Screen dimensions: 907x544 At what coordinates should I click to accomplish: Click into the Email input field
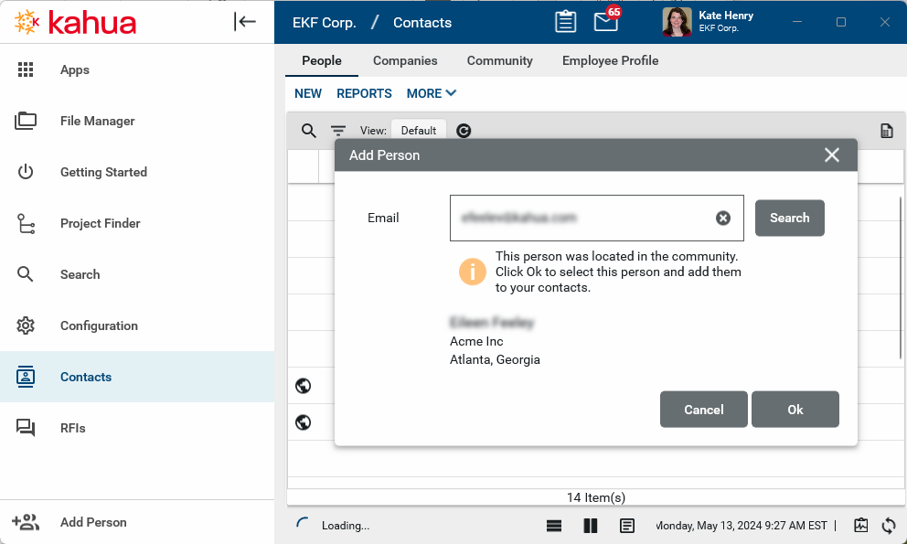pos(581,218)
